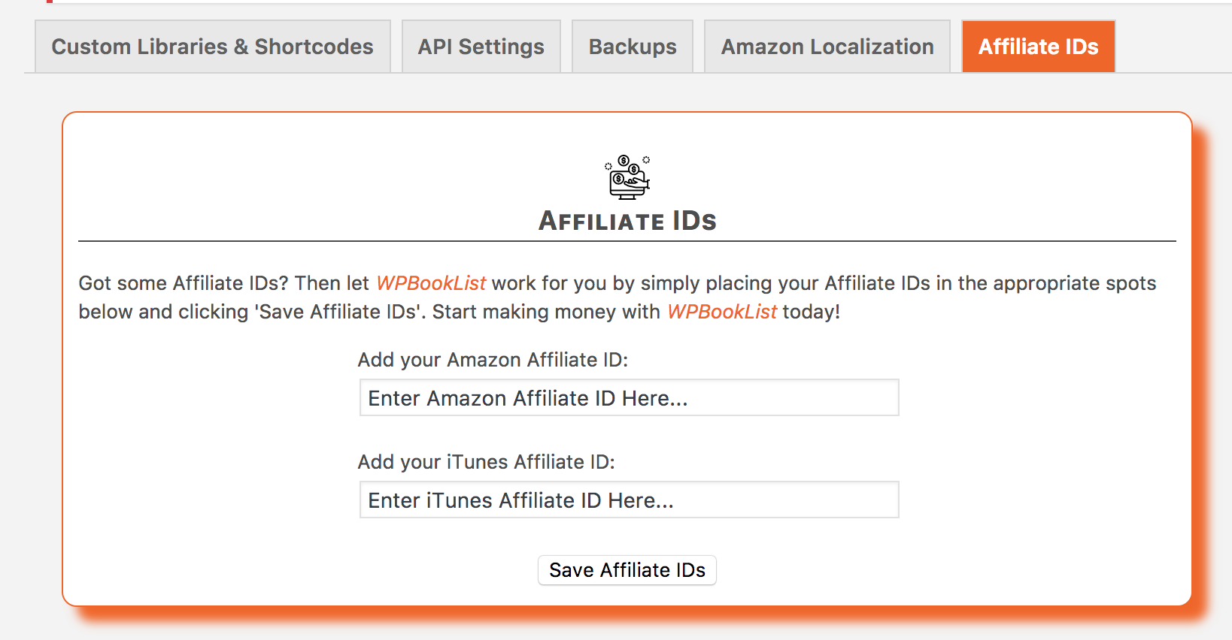Click the 'Start making money with' text

546,312
